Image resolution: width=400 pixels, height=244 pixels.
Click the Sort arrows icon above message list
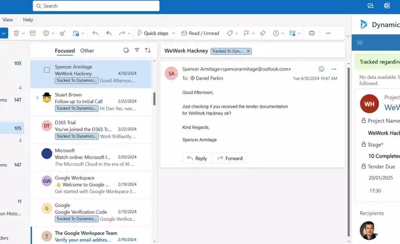pyautogui.click(x=148, y=50)
